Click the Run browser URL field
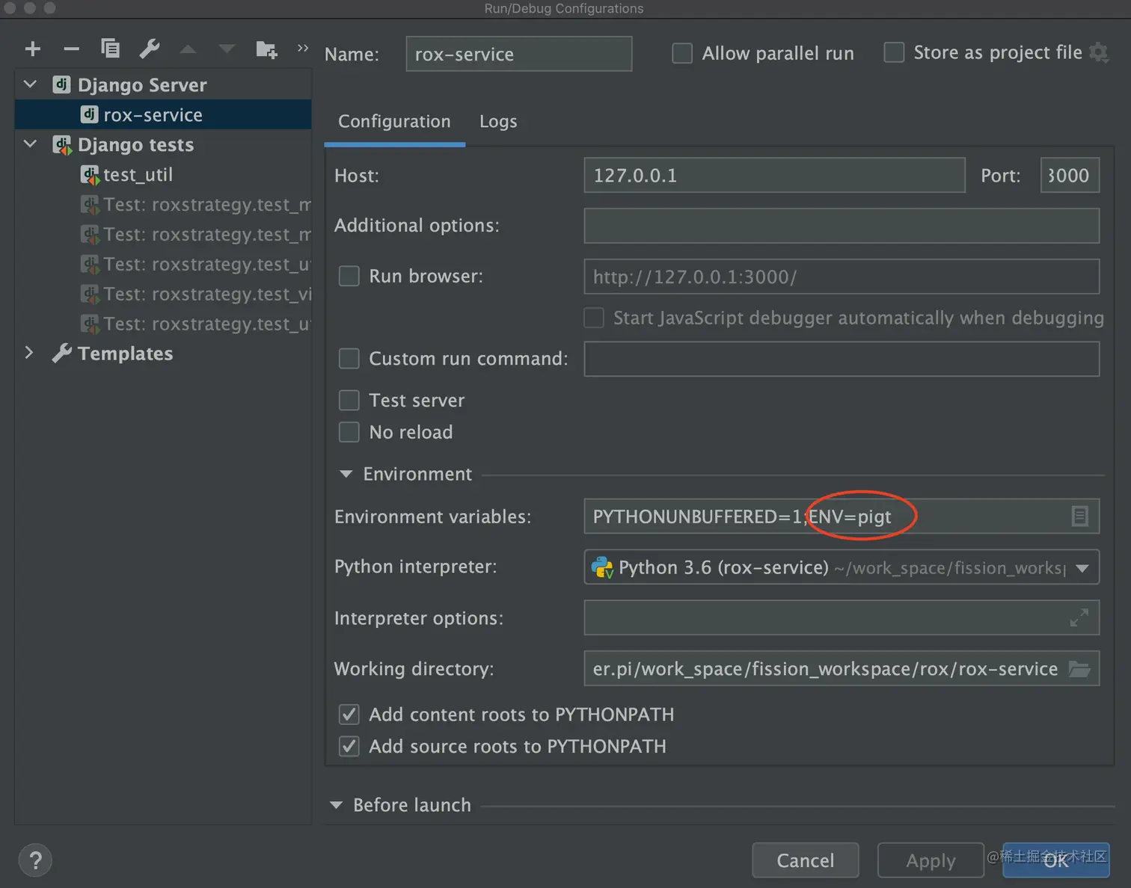1131x888 pixels. click(842, 277)
